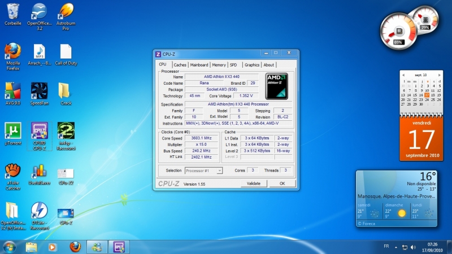The width and height of the screenshot is (452, 254).
Task: Select the Crack folder icon
Action: (66, 94)
